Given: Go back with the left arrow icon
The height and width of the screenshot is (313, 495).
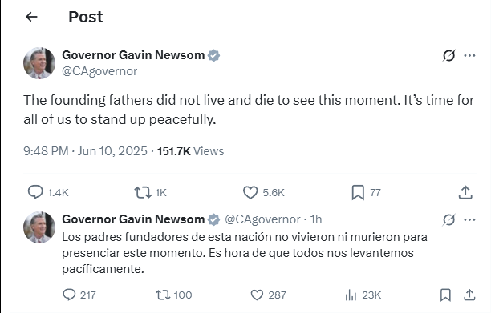Looking at the screenshot, I should (x=31, y=17).
